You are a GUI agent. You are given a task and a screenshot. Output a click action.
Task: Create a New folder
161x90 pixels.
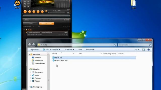90,49
